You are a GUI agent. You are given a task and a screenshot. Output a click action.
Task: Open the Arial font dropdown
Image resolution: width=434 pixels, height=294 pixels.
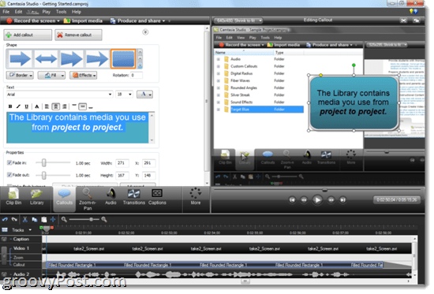tap(59, 95)
